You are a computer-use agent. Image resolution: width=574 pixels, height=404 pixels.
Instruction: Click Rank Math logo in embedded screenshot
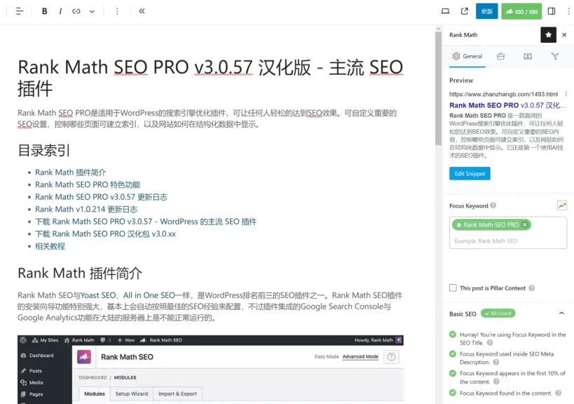[x=84, y=357]
